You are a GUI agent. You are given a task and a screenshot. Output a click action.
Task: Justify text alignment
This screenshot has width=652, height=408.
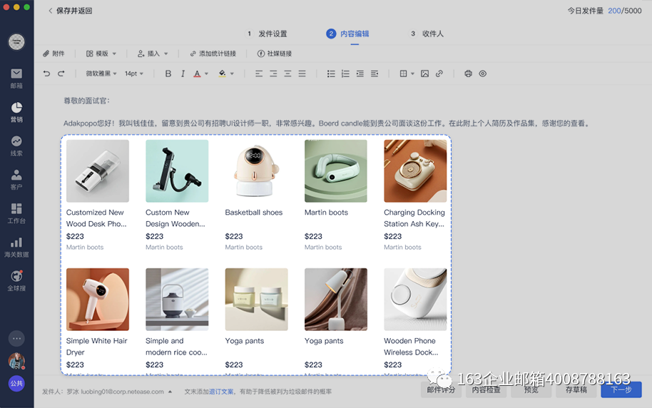tap(302, 73)
